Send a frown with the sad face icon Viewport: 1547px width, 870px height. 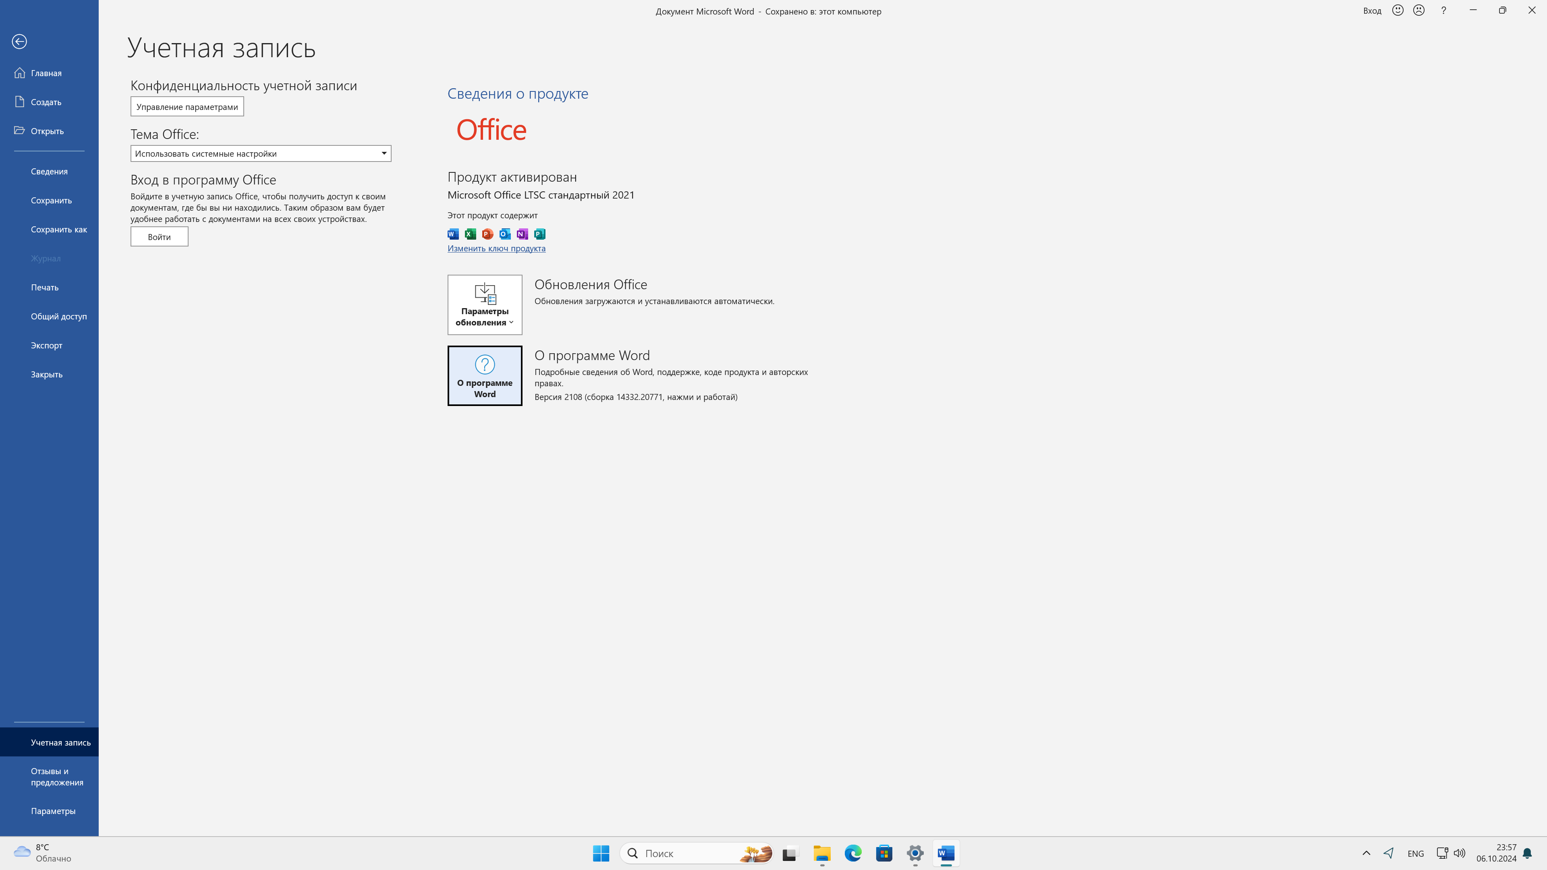coord(1419,10)
